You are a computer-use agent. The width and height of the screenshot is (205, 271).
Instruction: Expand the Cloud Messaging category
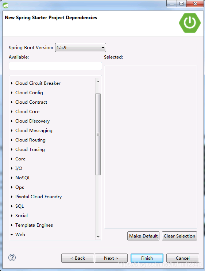tap(12, 131)
